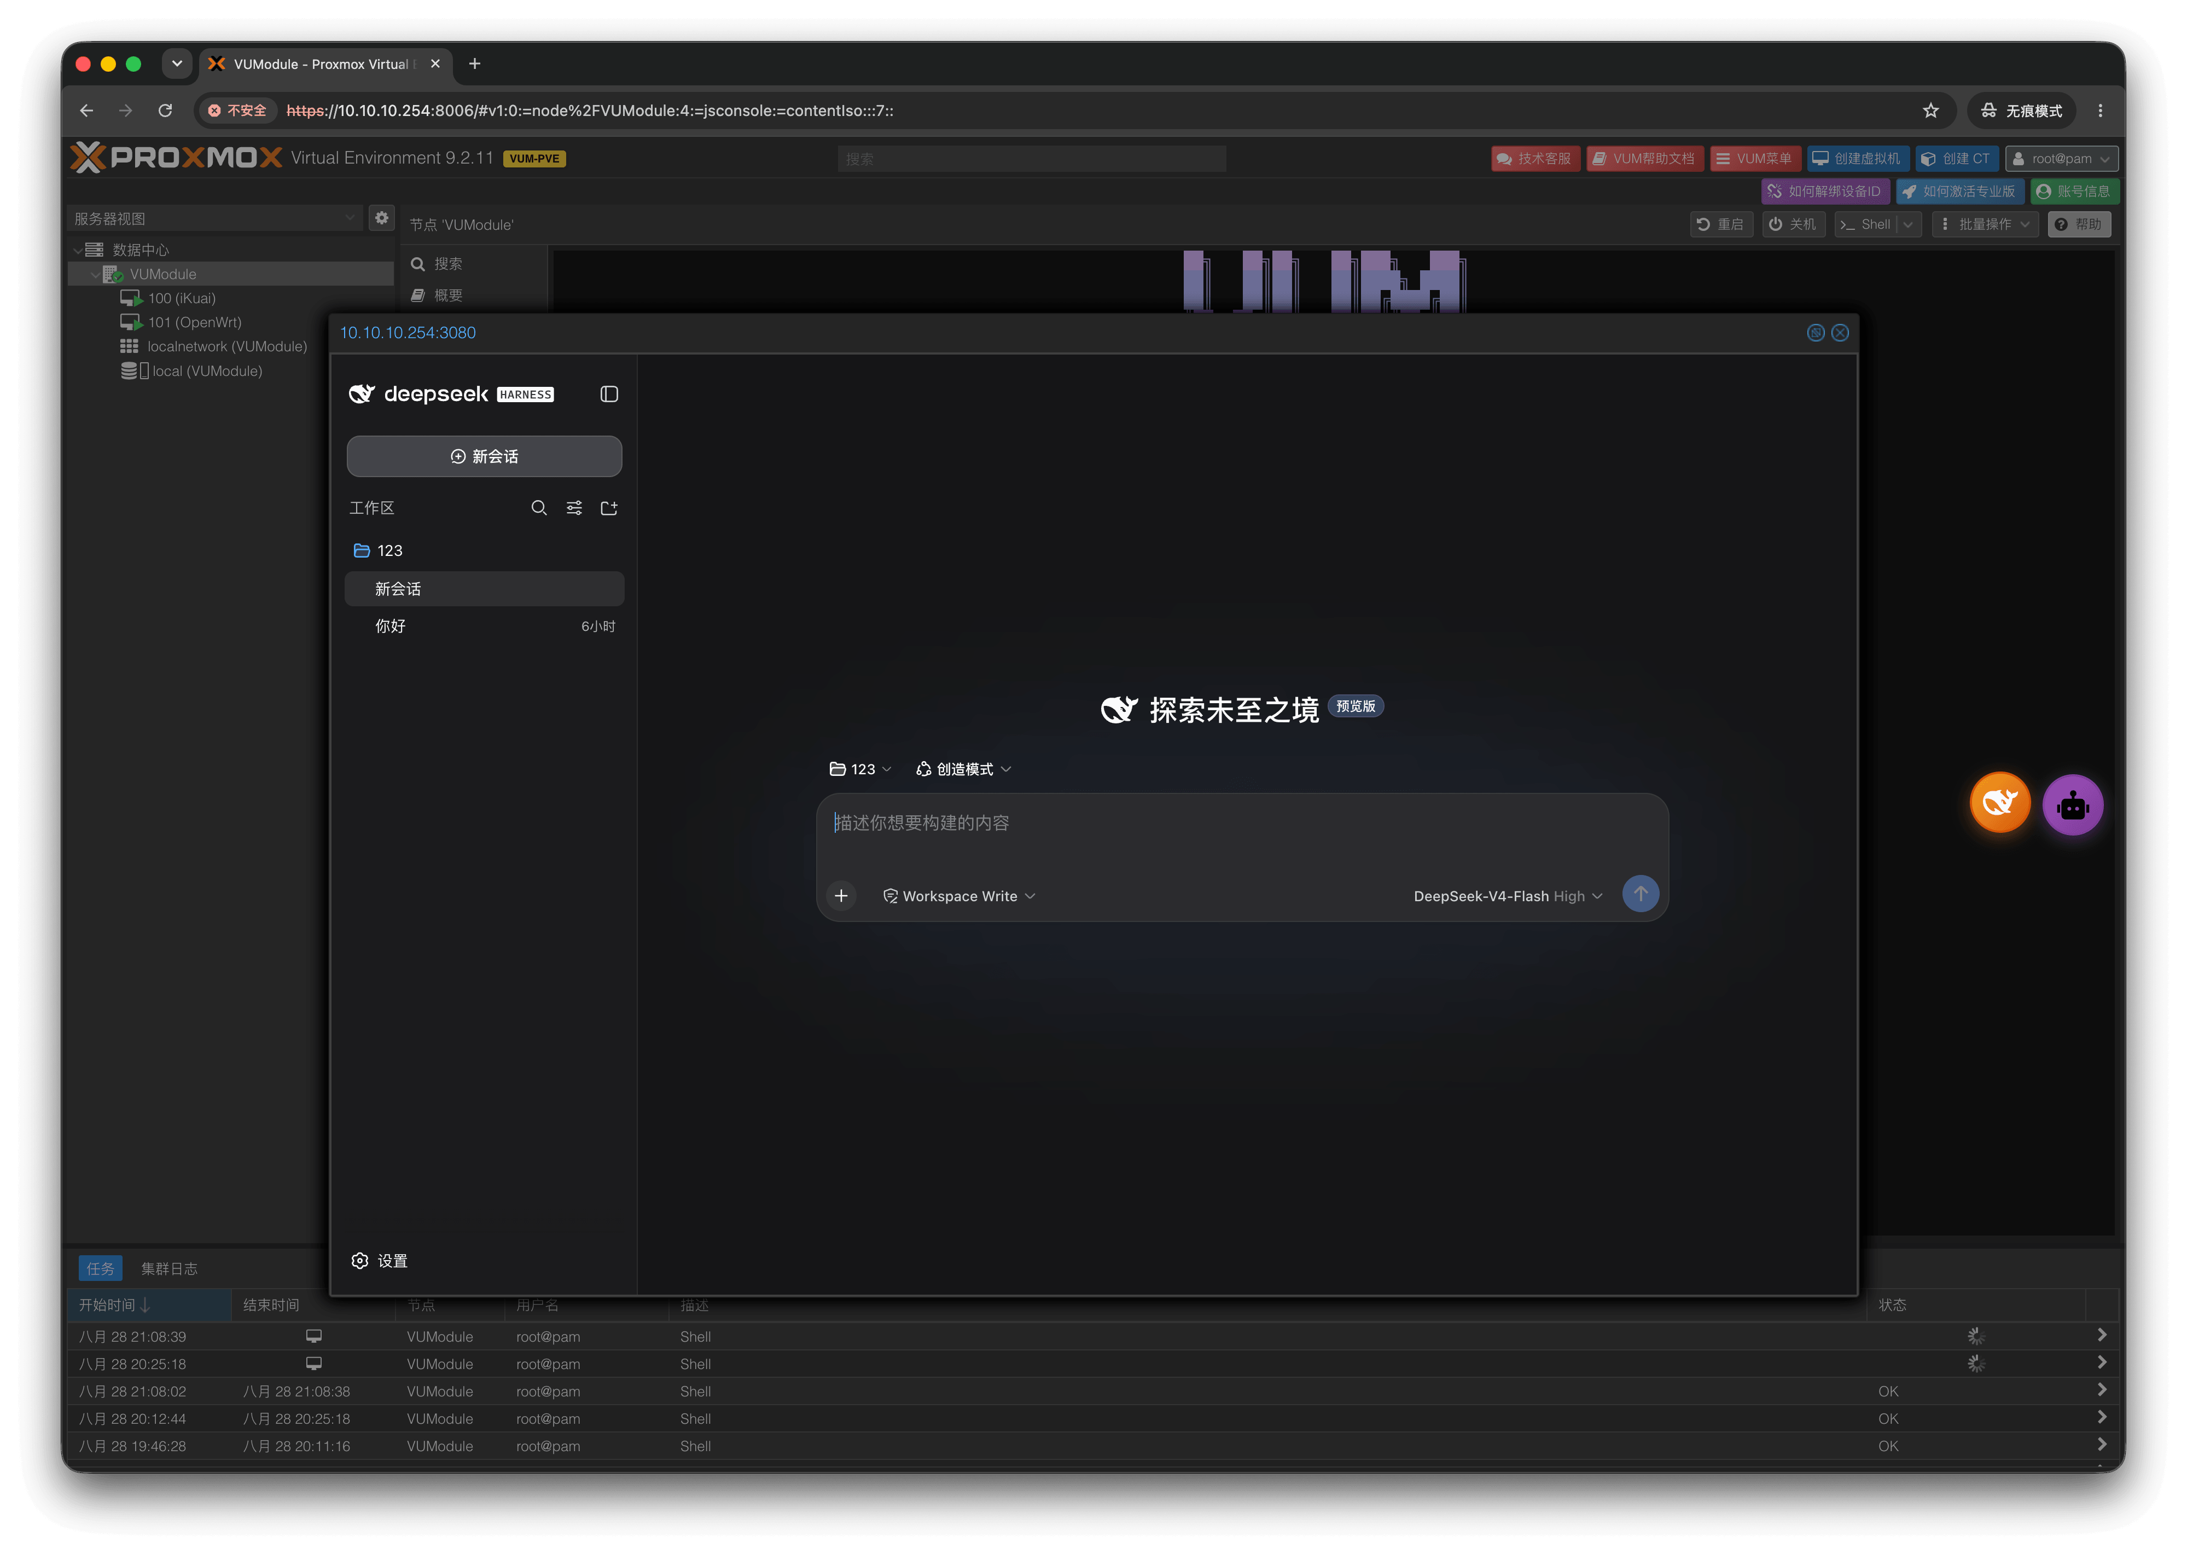Expand the Shell button's arrow dropdown
2187x1554 pixels.
tap(1907, 224)
